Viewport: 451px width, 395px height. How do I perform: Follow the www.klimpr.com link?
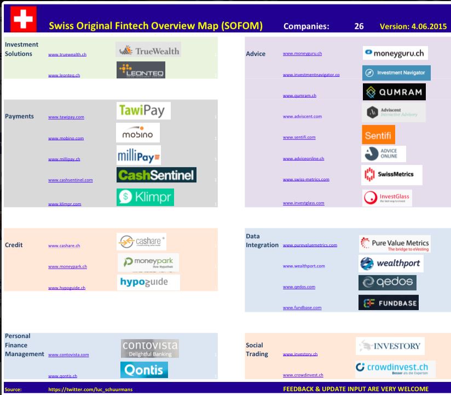(65, 204)
